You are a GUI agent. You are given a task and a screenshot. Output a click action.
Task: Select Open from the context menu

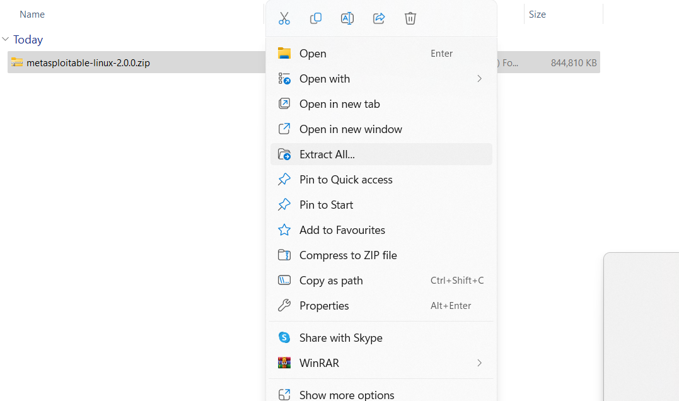pos(381,53)
